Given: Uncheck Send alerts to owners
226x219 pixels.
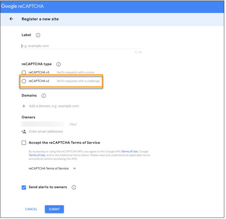Looking at the screenshot, I should (24, 187).
